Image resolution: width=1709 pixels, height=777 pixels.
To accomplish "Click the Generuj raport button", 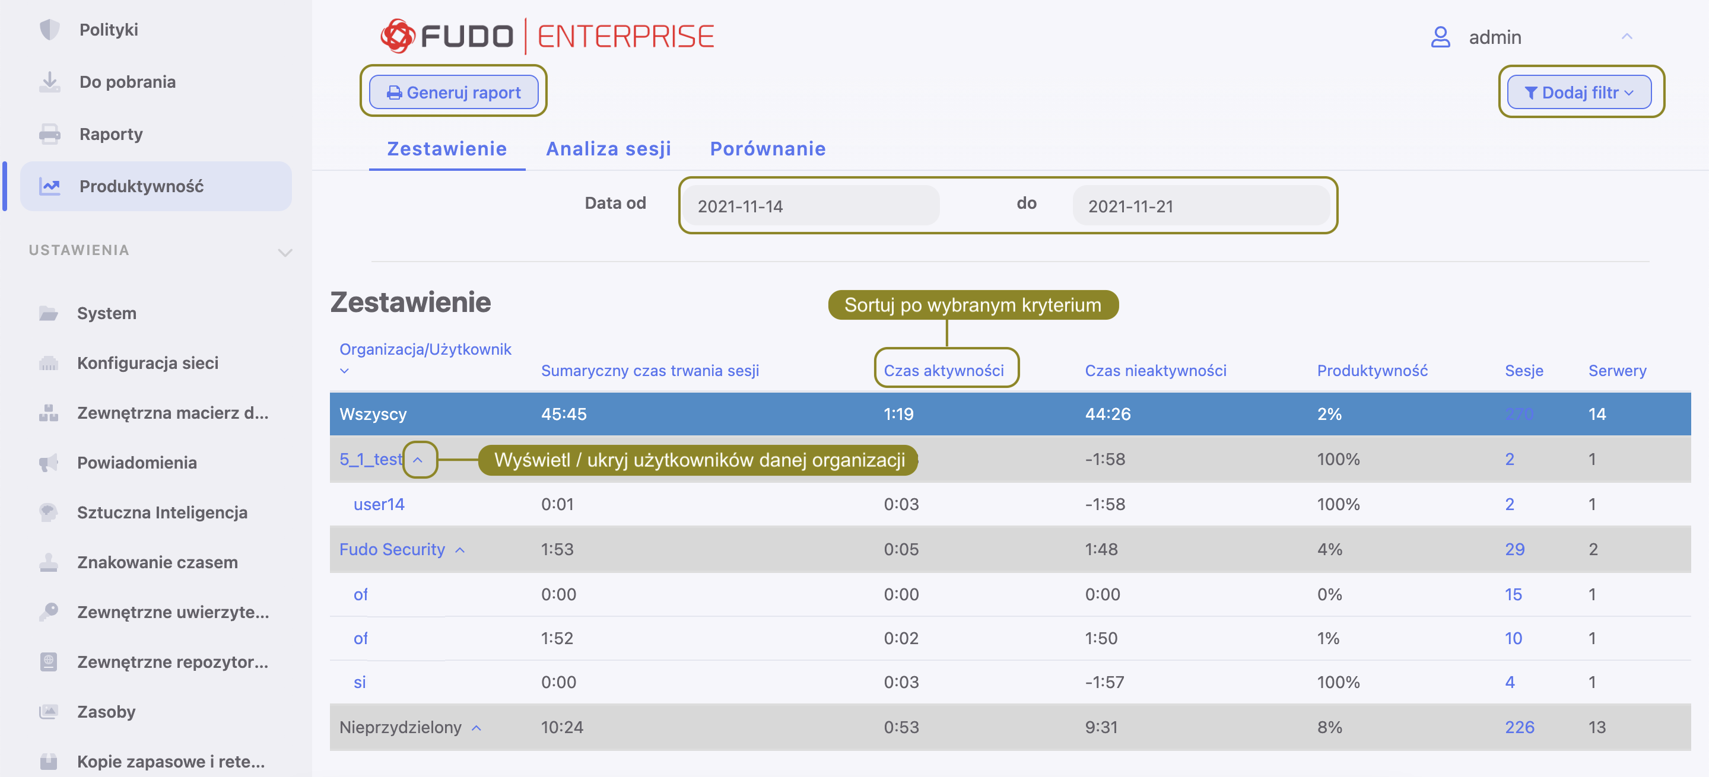I will coord(454,92).
